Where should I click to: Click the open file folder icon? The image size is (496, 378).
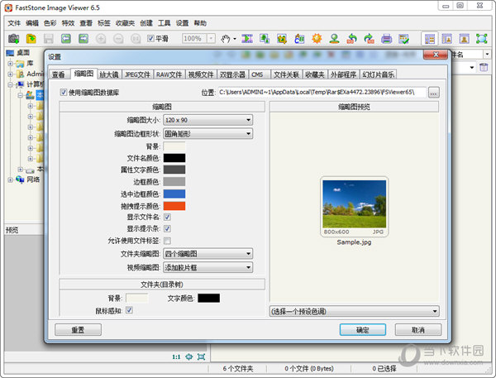31,38
